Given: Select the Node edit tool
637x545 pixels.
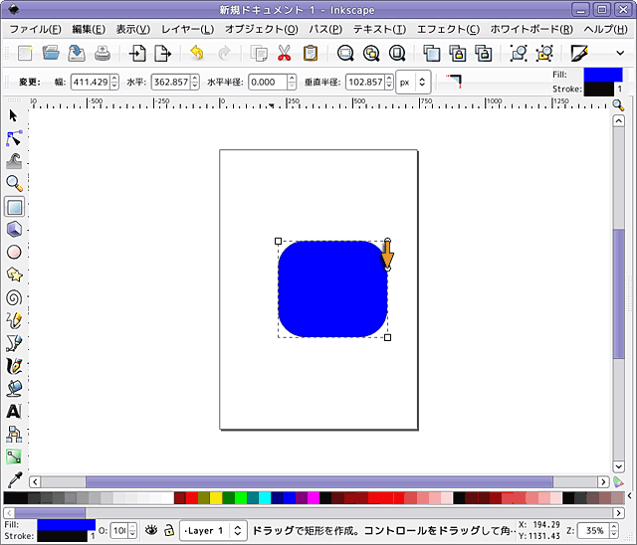Looking at the screenshot, I should pyautogui.click(x=14, y=138).
